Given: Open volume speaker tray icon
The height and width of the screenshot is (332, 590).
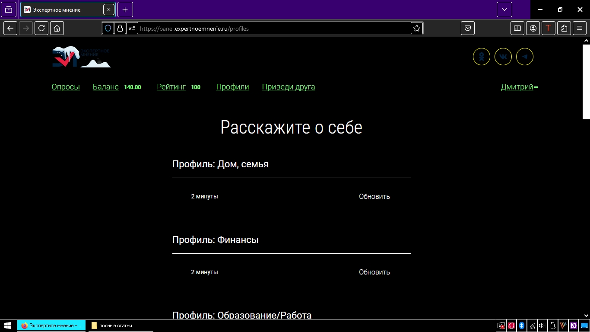Looking at the screenshot, I should (x=542, y=326).
